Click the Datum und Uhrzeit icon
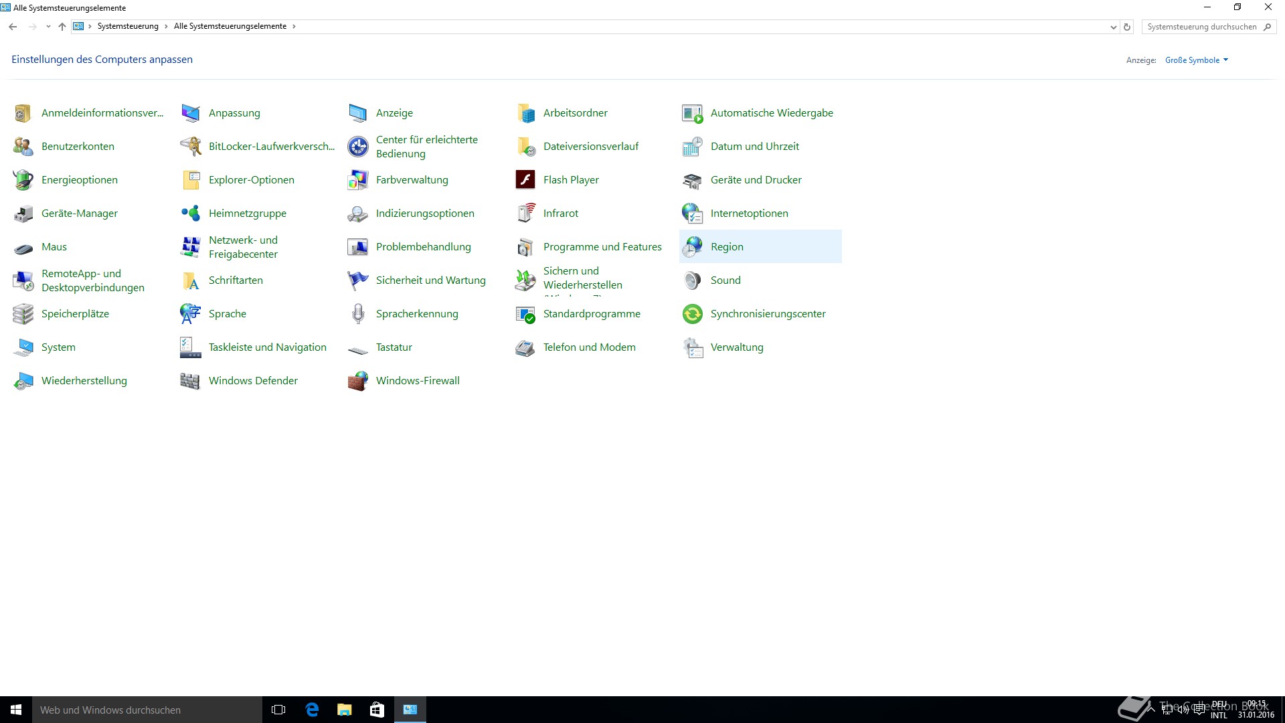This screenshot has width=1285, height=723. tap(692, 147)
